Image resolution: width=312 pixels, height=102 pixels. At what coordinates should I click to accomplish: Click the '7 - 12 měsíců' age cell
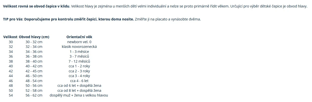pyautogui.click(x=79, y=61)
